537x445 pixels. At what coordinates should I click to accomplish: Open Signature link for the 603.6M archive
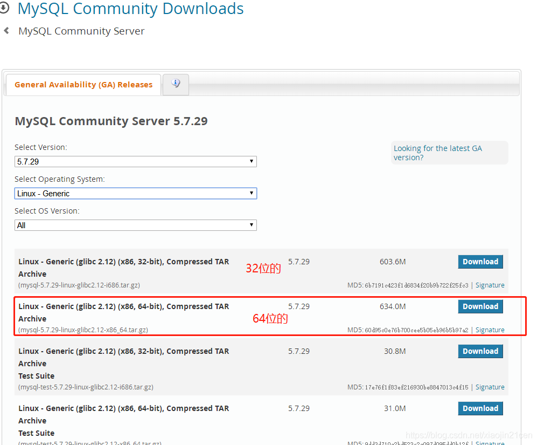point(490,285)
